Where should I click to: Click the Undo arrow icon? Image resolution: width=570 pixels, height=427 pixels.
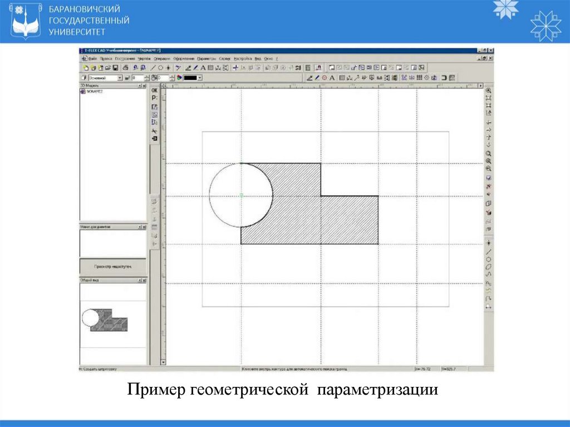pyautogui.click(x=136, y=68)
